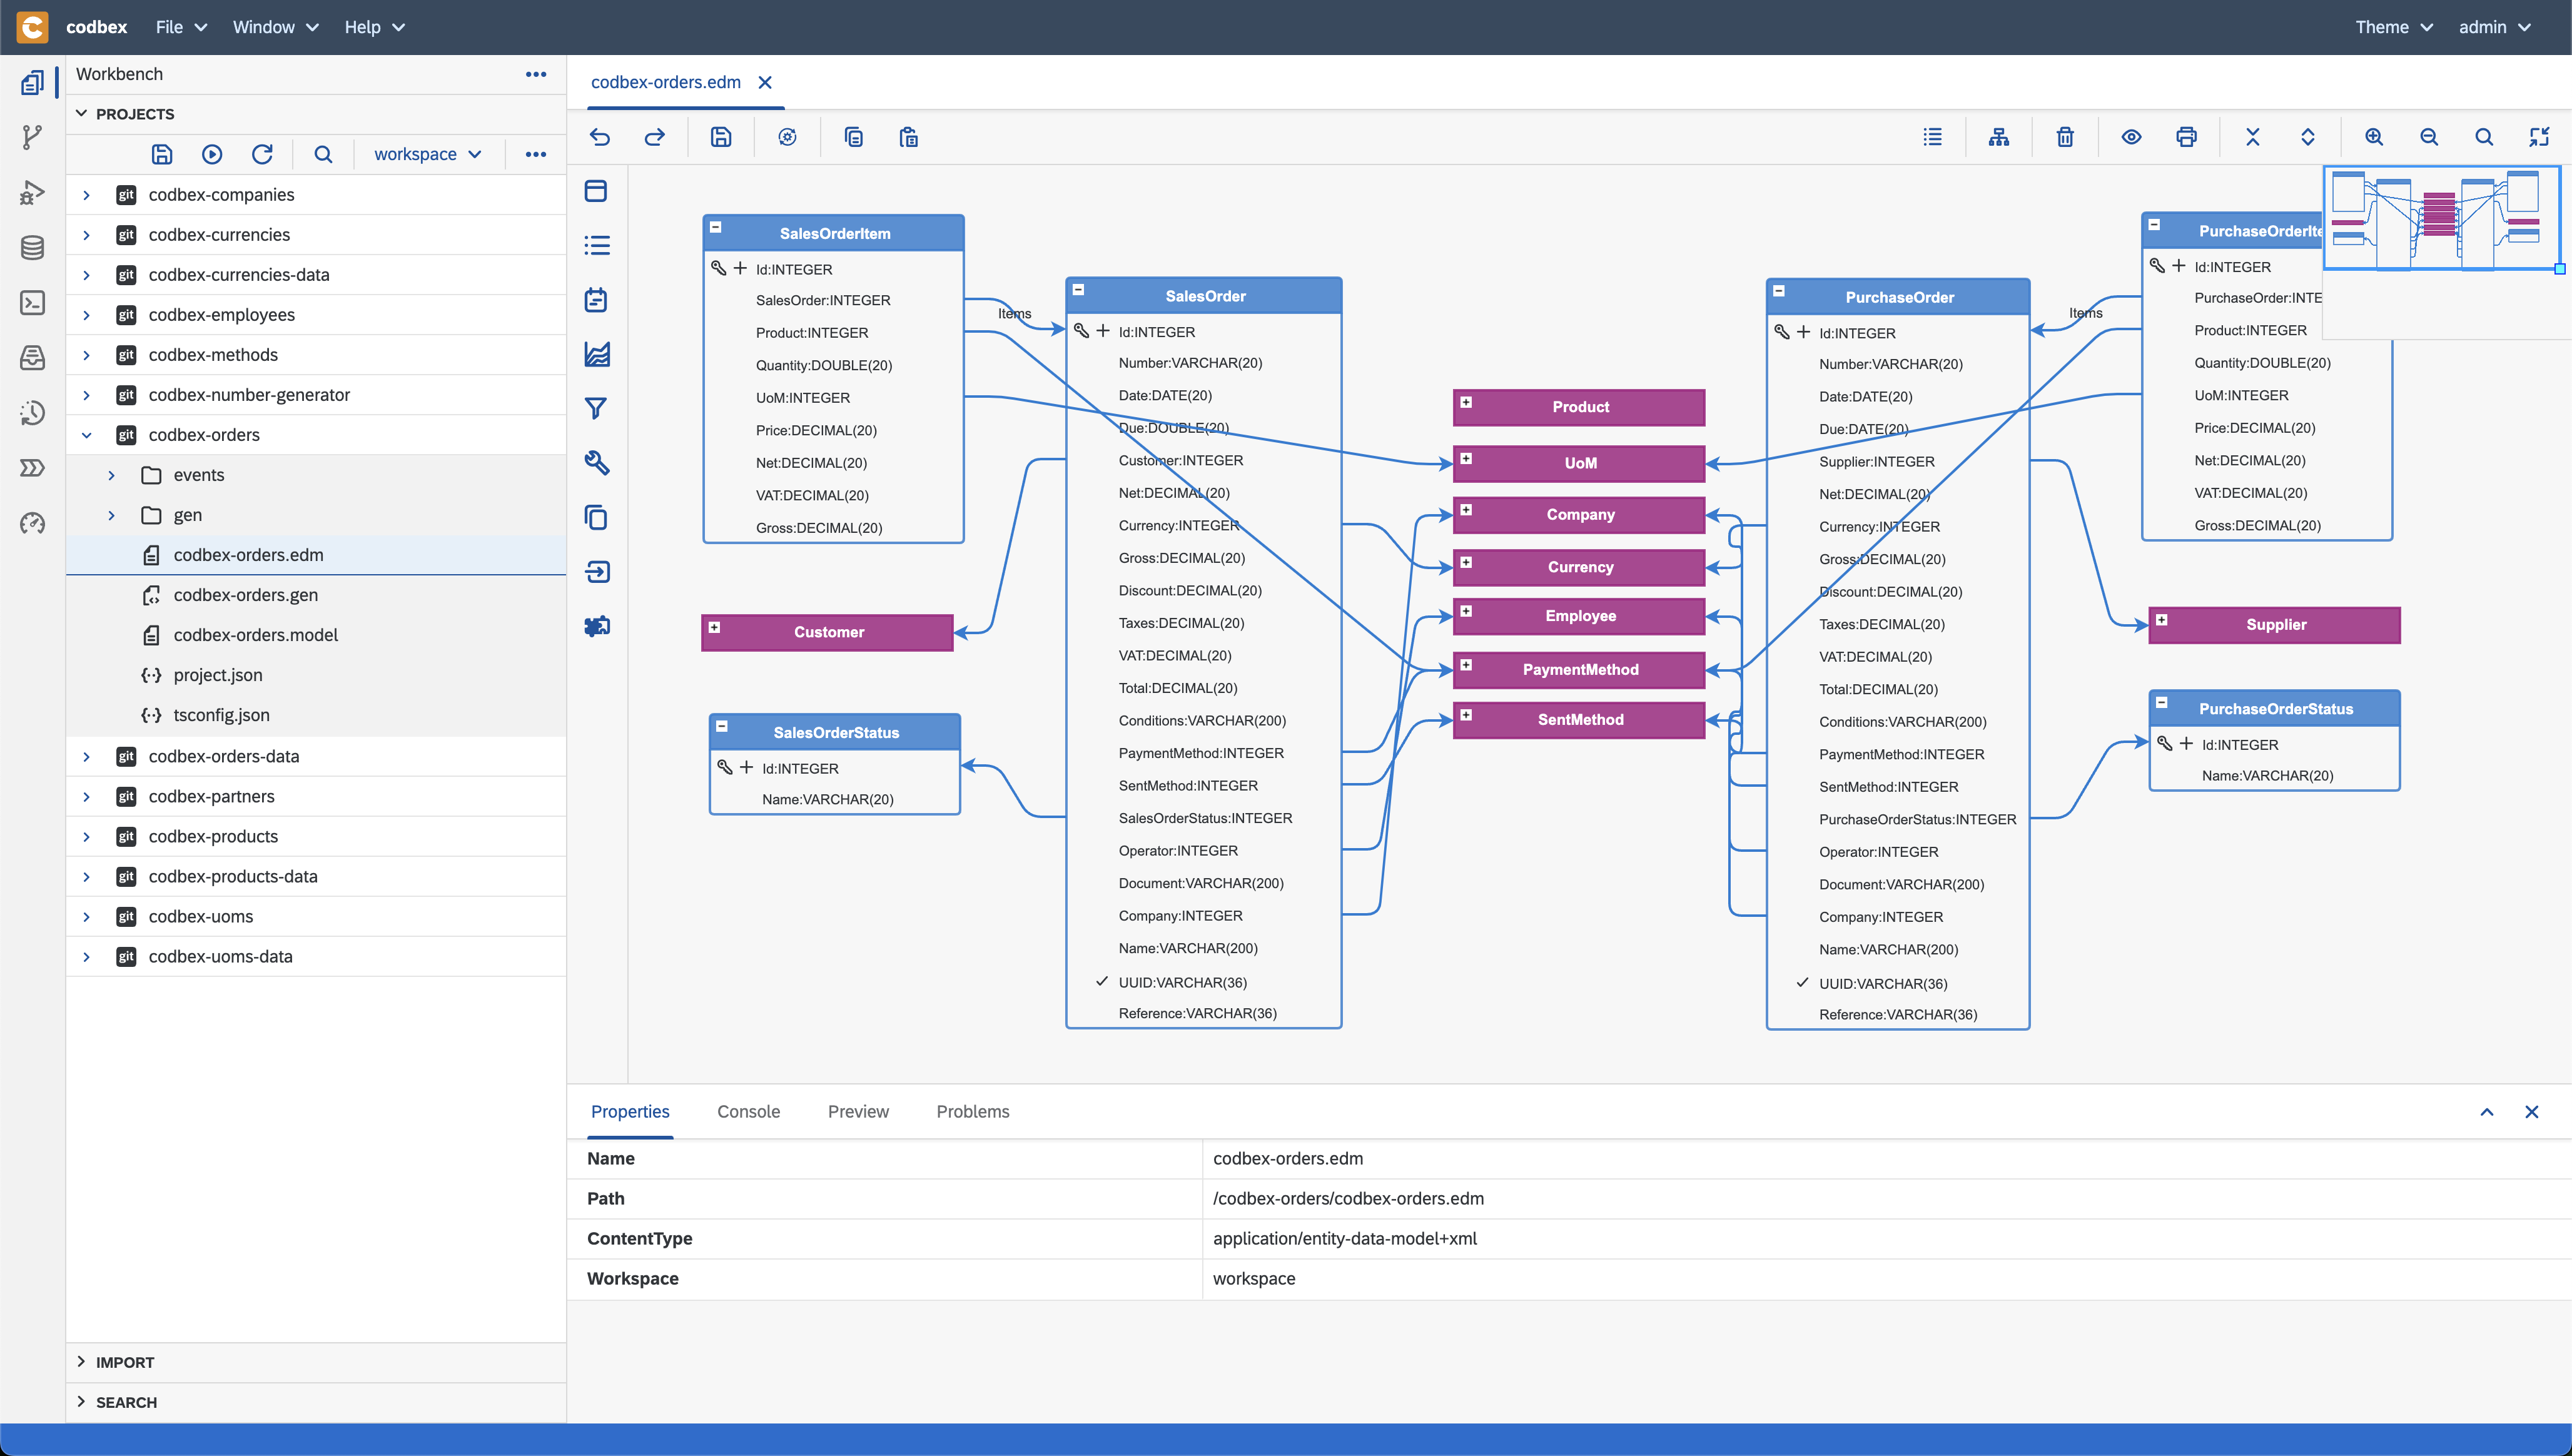The width and height of the screenshot is (2572, 1456).
Task: Open the File menu
Action: pyautogui.click(x=181, y=27)
